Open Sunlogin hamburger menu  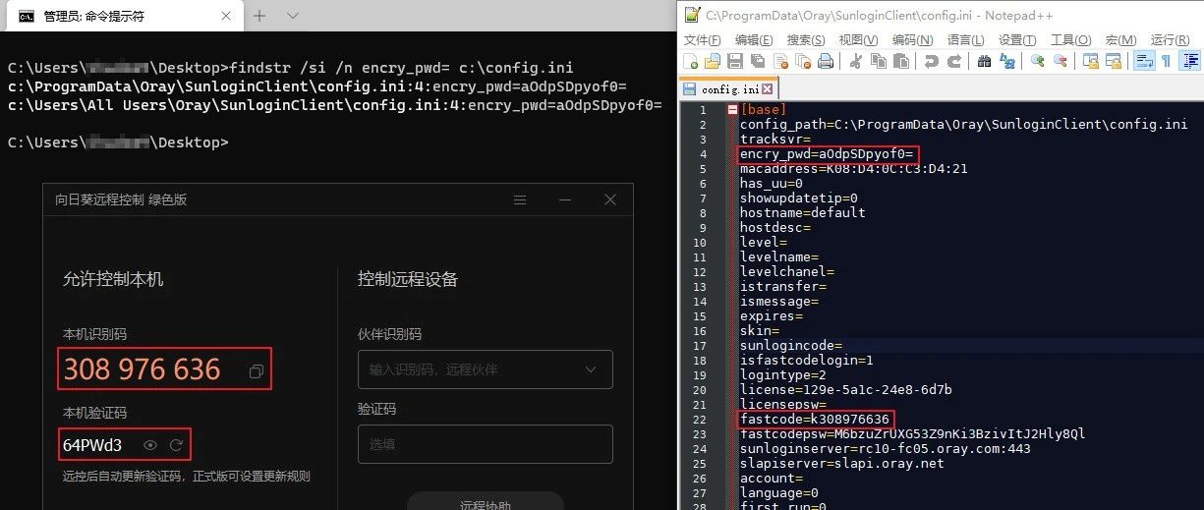520,199
